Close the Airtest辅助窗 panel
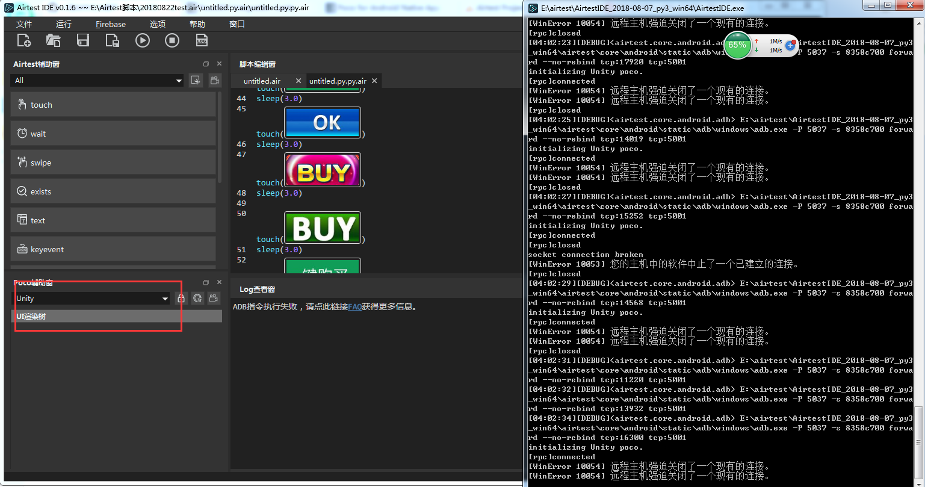The height and width of the screenshot is (487, 925). click(219, 64)
